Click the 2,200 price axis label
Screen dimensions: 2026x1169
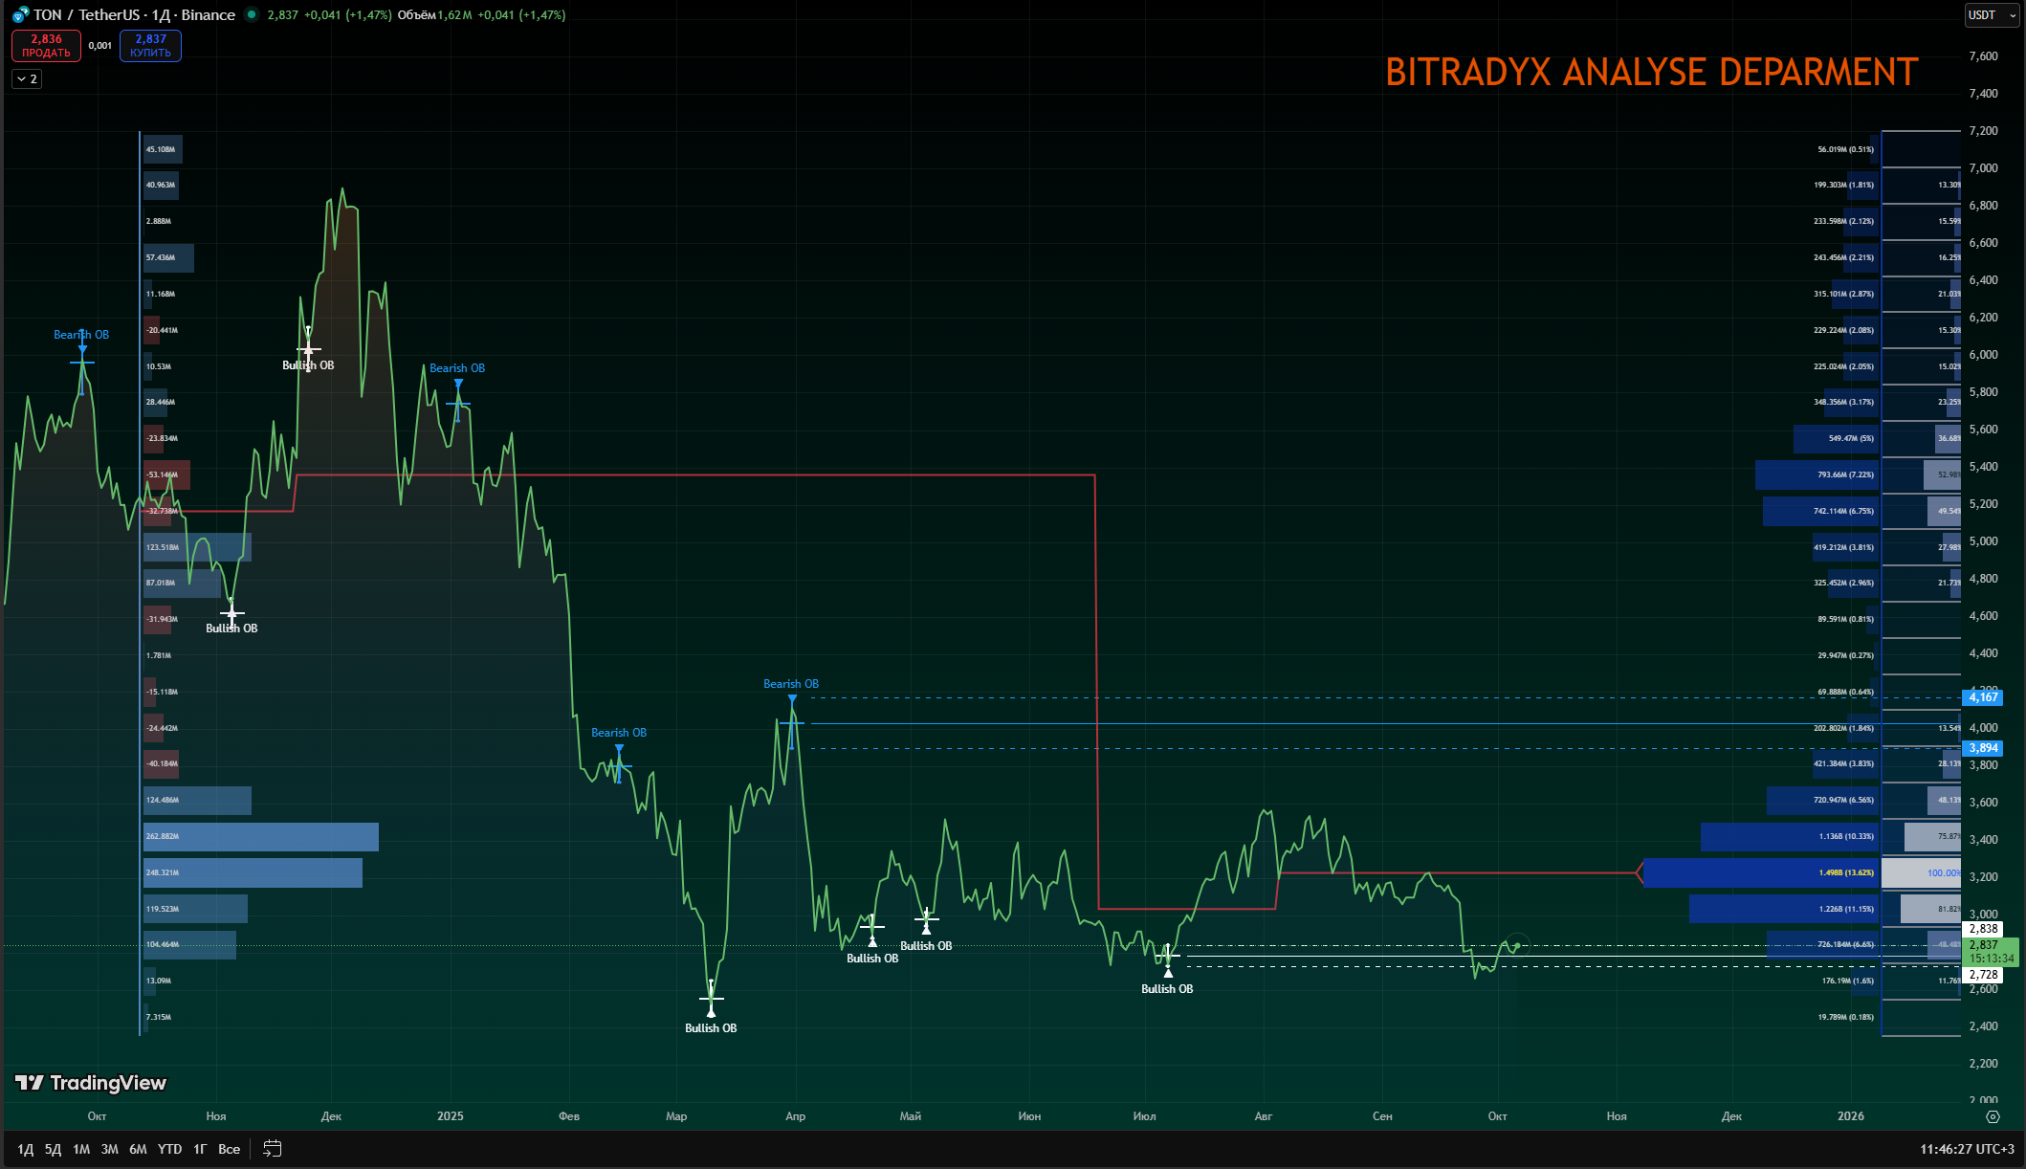coord(1983,1064)
